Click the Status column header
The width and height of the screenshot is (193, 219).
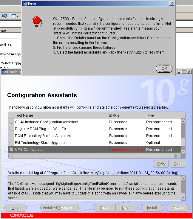(126, 115)
